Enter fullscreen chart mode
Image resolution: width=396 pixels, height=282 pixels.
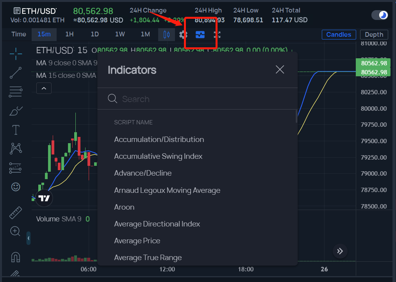217,35
